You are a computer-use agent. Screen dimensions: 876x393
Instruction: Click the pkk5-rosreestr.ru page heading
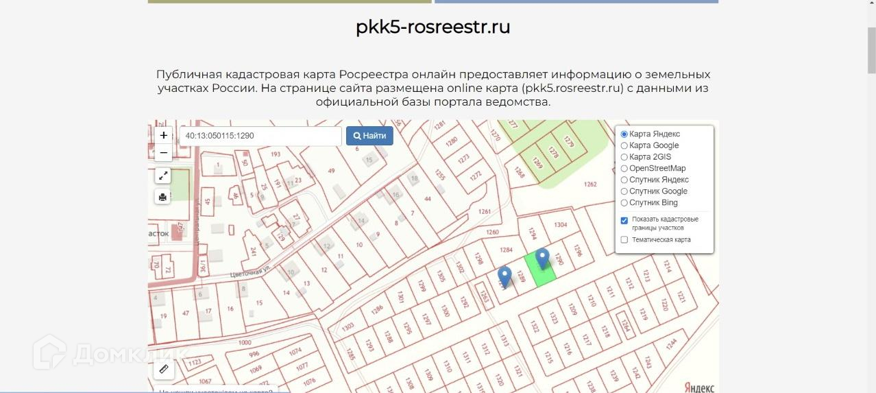point(433,27)
